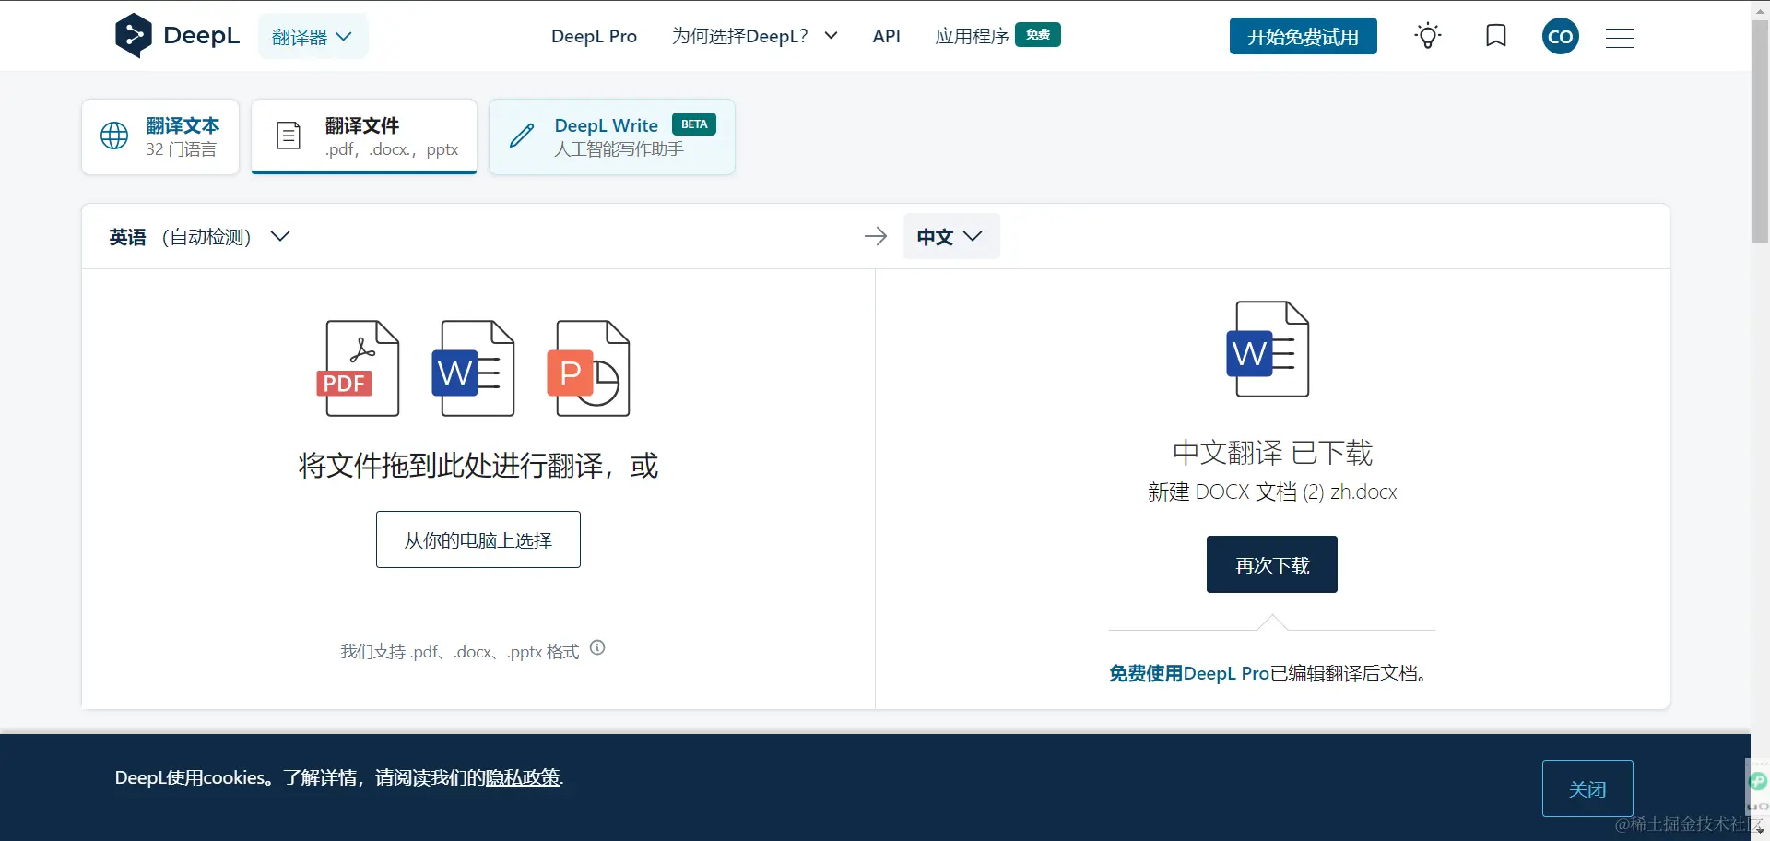Click the document icon on translate files tab

(289, 136)
